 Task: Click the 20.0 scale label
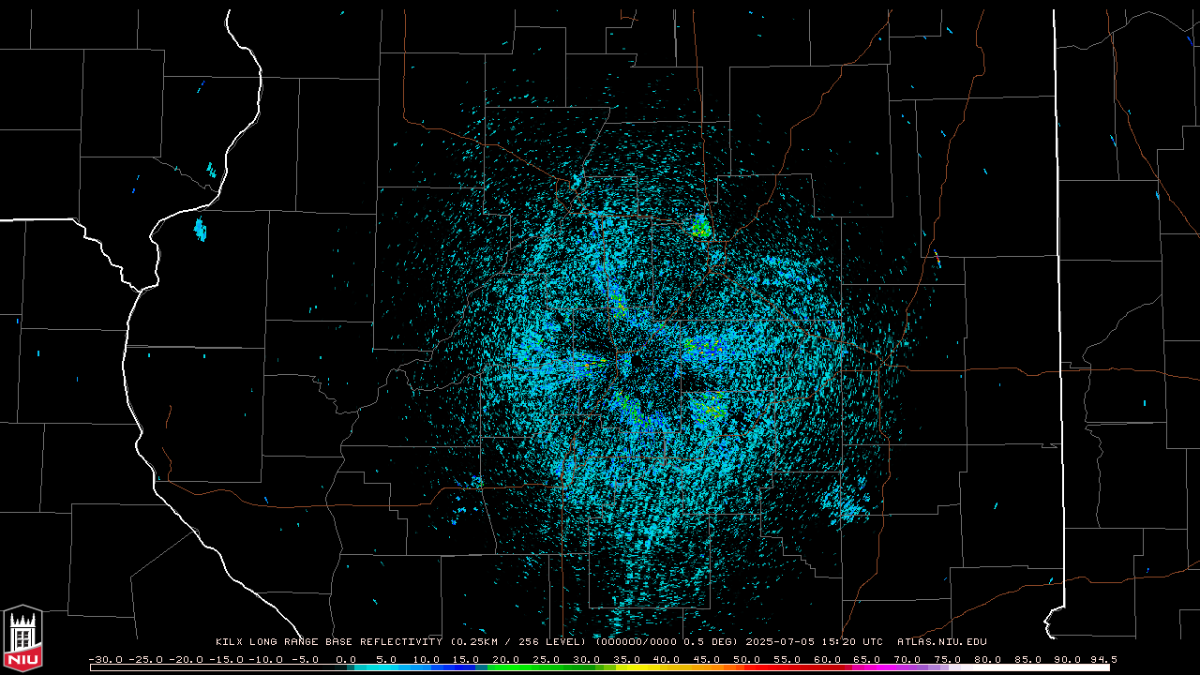(505, 660)
